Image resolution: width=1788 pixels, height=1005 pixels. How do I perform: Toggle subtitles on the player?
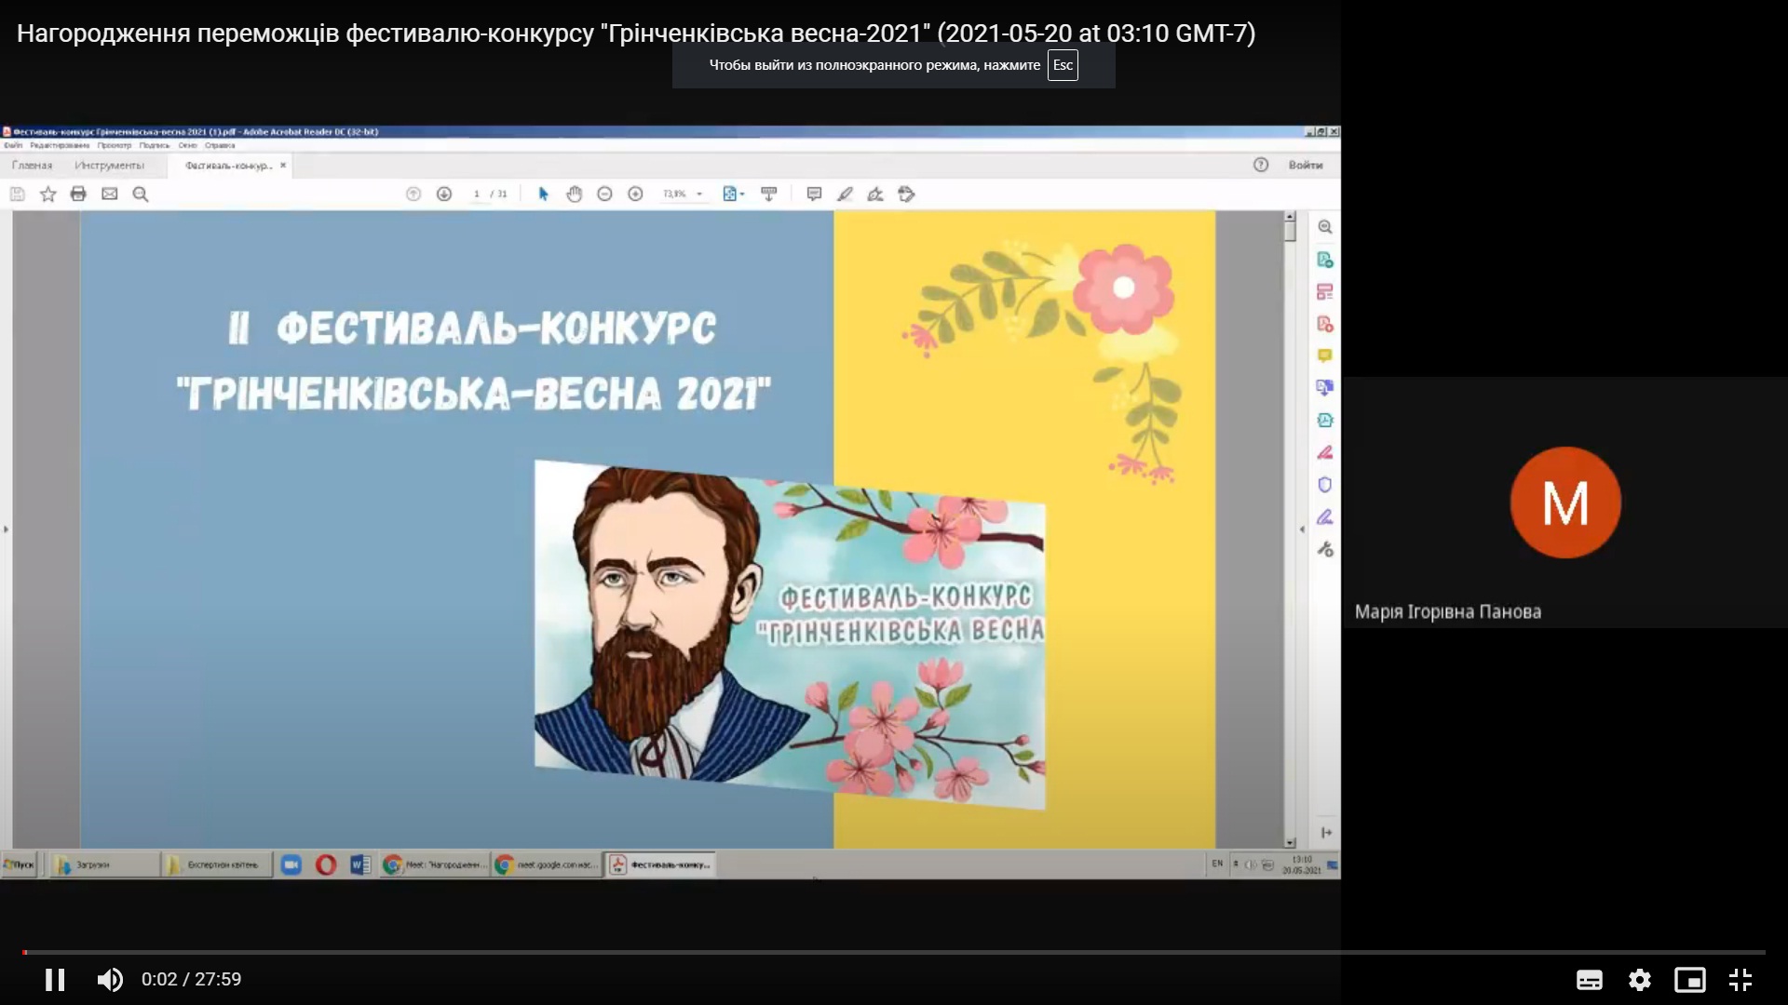(x=1589, y=979)
